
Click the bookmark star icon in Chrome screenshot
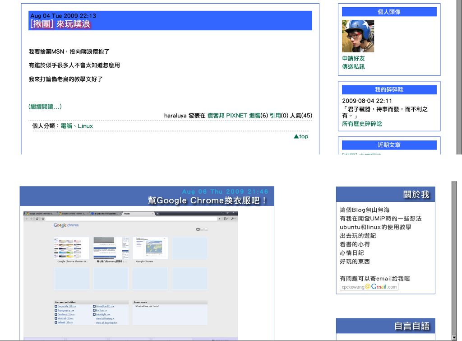tap(43, 219)
